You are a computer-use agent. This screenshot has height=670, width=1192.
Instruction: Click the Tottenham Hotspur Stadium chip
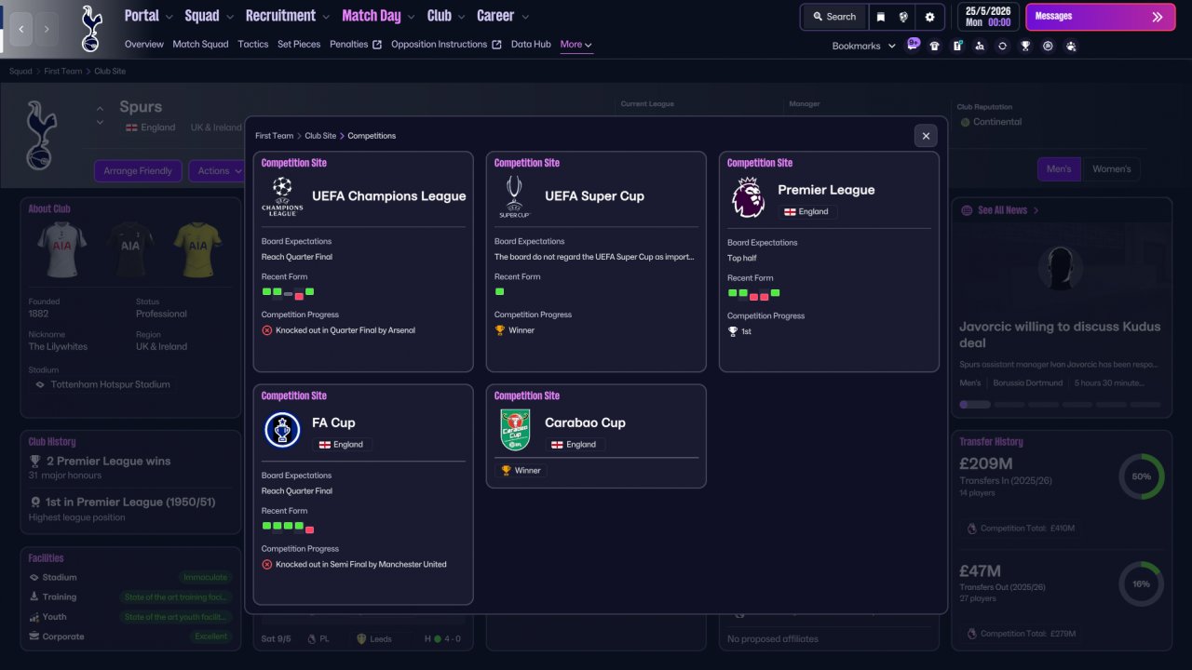102,384
